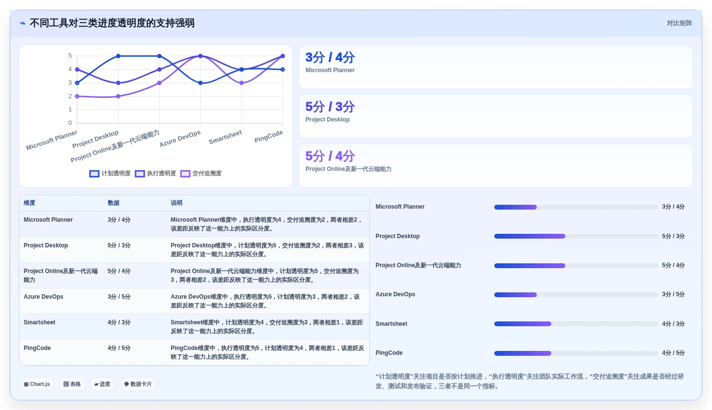Click the 数据 column header
This screenshot has width=712, height=410.
(x=114, y=203)
